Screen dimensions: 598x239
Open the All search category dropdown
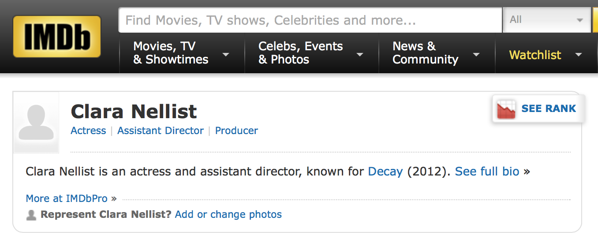(546, 20)
